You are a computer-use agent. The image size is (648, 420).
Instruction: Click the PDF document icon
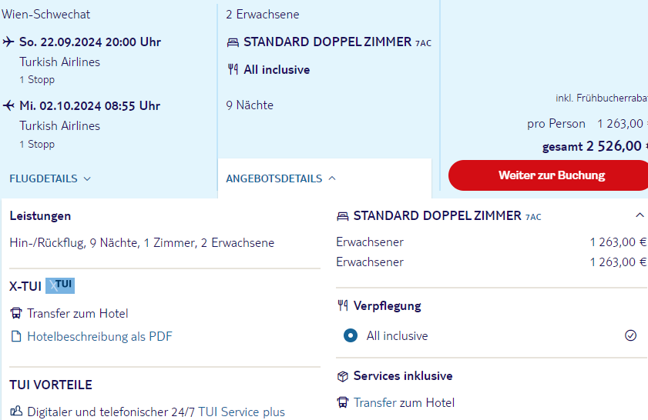16,337
